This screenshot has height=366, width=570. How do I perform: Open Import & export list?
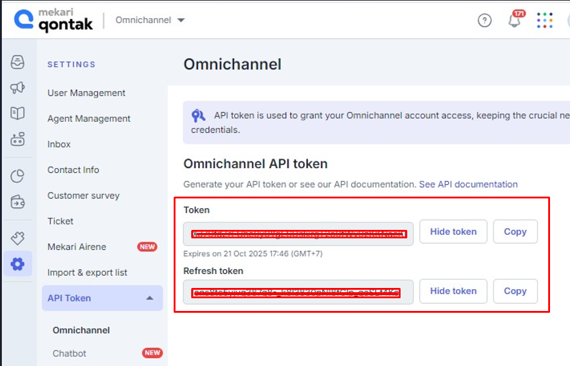point(87,273)
